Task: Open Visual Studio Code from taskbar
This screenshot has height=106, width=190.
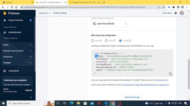Action: pos(106,103)
